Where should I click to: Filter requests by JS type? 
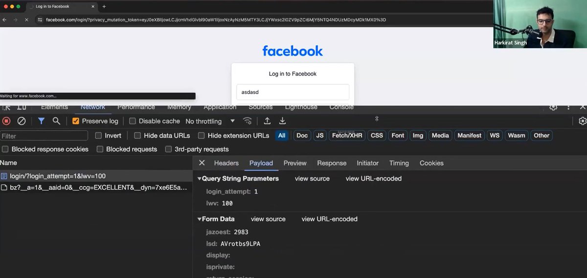(x=320, y=136)
